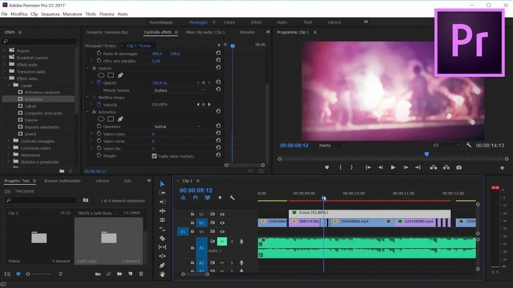Reset the Valore rosso parameter
513x288 pixels.
[218, 134]
